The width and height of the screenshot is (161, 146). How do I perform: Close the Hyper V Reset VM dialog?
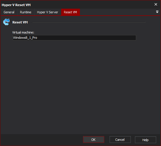(x=156, y=4)
